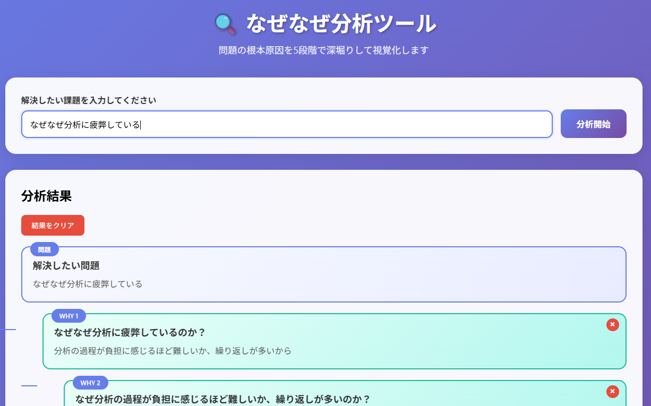Viewport: 651px width, 406px height.
Task: Click 結果をクリア to clear results
Action: [x=53, y=225]
